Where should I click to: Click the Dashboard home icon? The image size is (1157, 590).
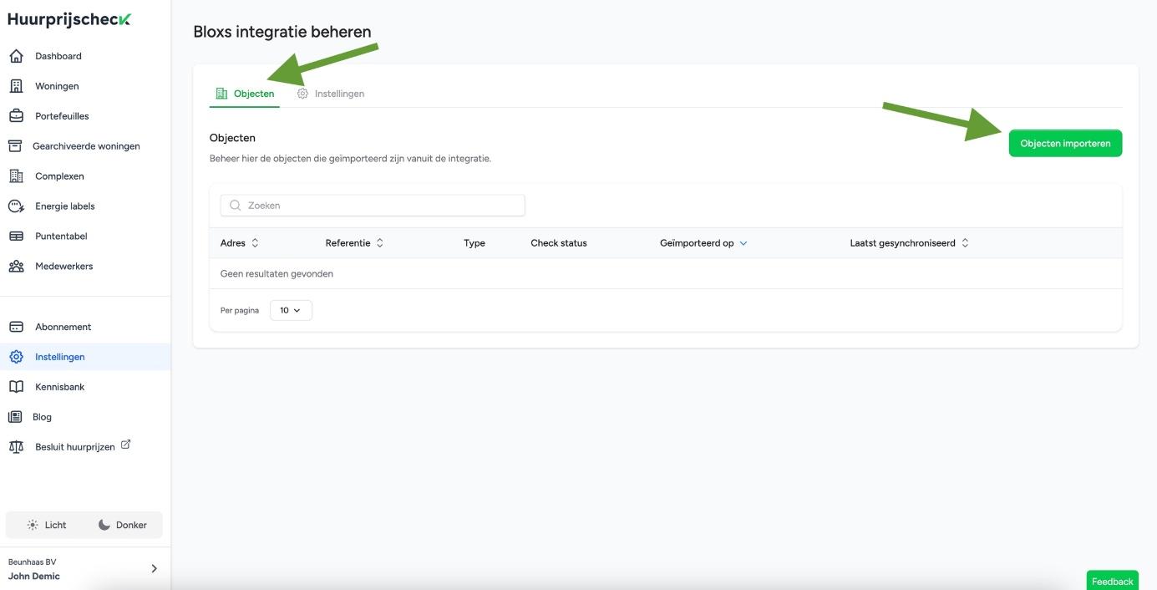pos(15,56)
